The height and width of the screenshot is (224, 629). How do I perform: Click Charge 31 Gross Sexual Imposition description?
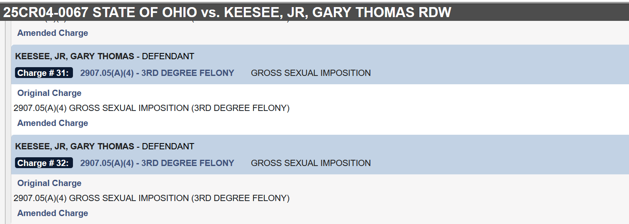point(311,73)
